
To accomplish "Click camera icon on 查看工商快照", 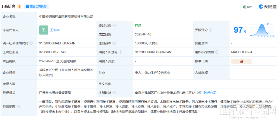I will pos(27,6).
